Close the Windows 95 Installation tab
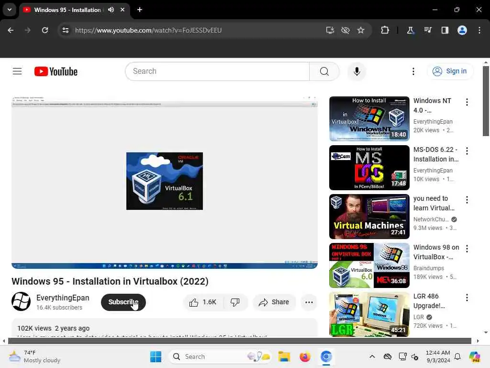490x368 pixels. [x=122, y=10]
